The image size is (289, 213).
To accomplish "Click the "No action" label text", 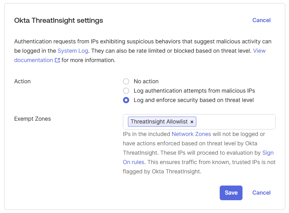I will point(146,81).
